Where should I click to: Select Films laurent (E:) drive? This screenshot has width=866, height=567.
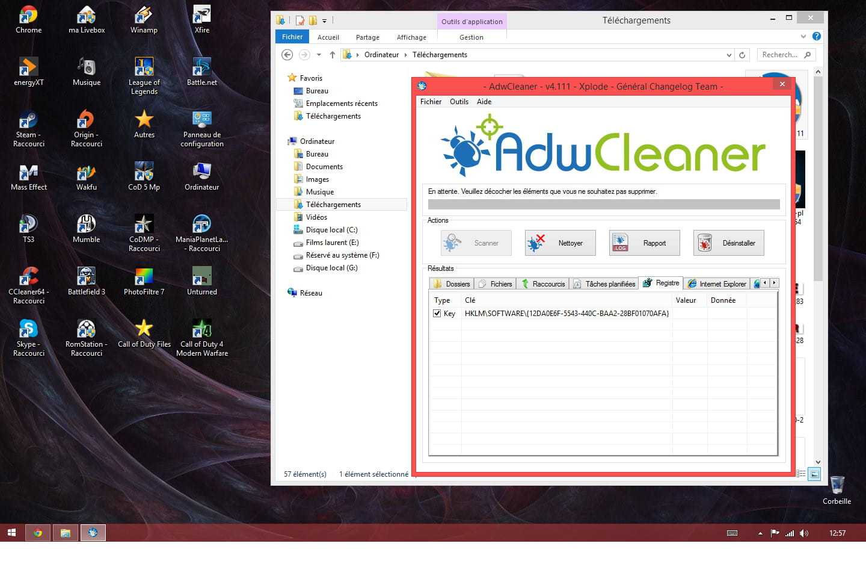point(332,243)
